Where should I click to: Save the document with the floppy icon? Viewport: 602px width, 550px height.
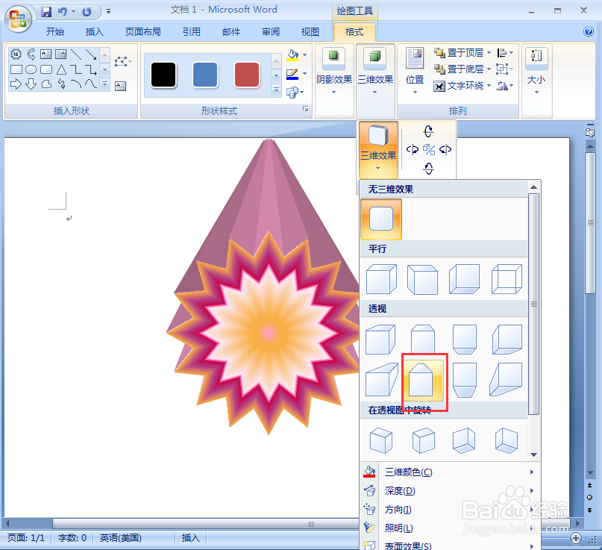click(x=46, y=12)
